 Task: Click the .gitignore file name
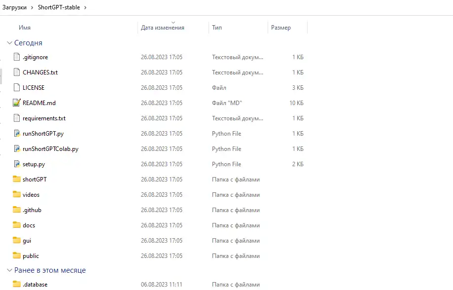click(35, 57)
